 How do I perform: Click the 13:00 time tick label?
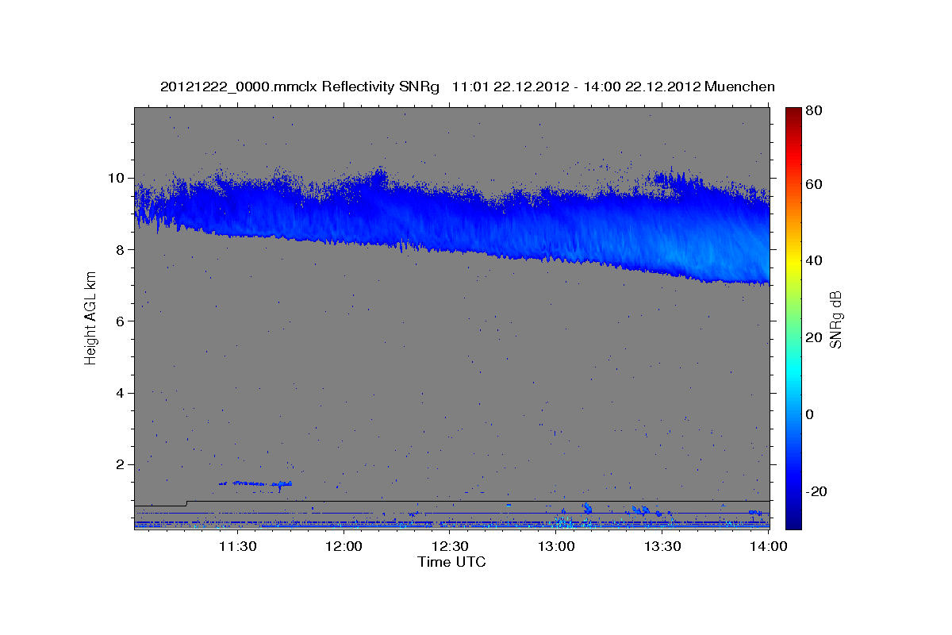click(x=556, y=547)
